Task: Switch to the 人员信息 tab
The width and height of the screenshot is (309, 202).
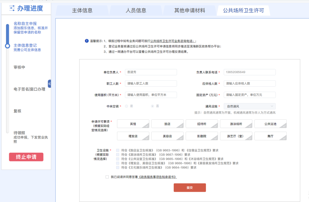Action: [136, 11]
